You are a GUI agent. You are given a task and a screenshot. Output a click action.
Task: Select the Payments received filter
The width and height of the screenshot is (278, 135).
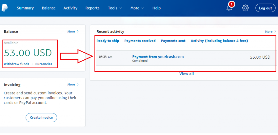(140, 41)
